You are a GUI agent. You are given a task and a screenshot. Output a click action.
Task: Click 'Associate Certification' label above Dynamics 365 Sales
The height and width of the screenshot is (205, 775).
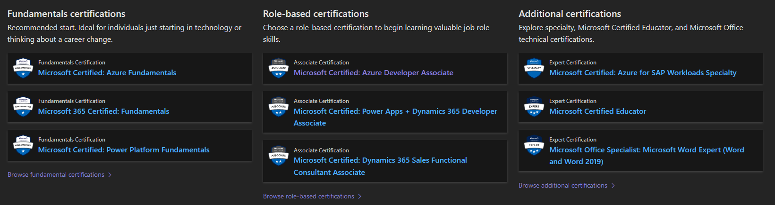pyautogui.click(x=321, y=150)
